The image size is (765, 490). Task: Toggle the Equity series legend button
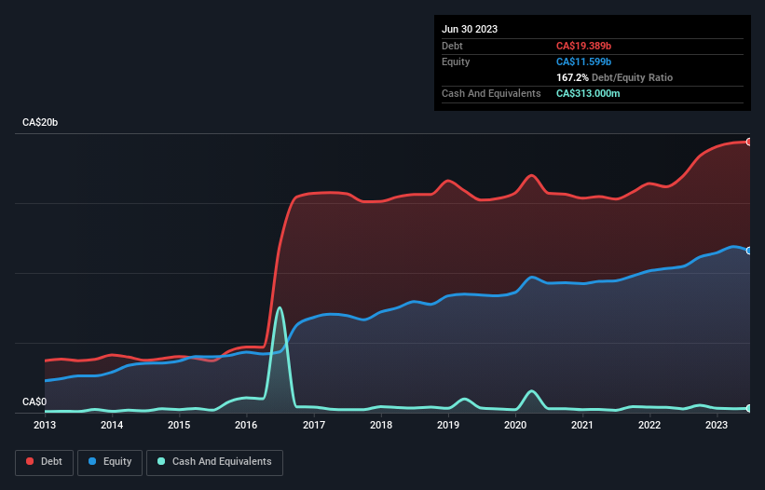[x=110, y=462]
